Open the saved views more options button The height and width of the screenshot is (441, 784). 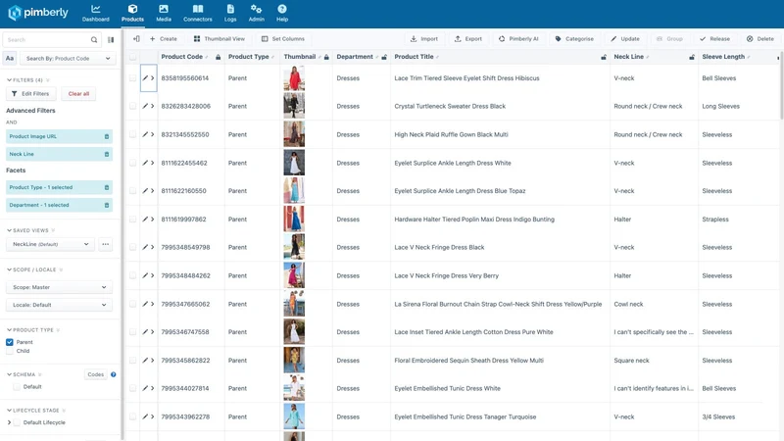point(106,244)
